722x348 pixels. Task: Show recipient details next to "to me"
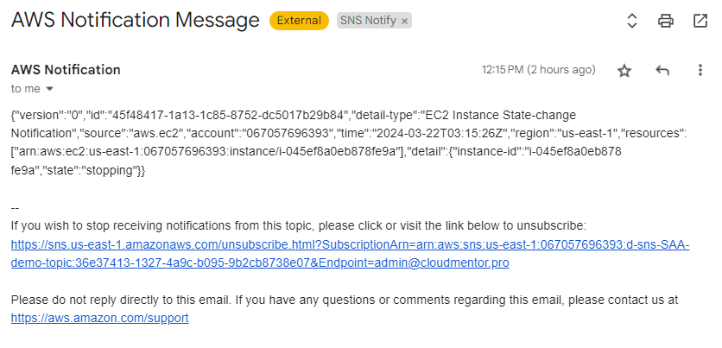(x=50, y=88)
